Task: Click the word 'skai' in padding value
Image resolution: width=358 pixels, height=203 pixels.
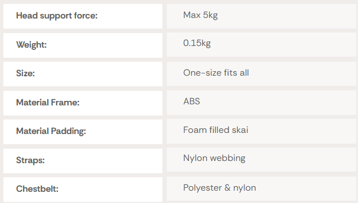Action: [x=240, y=130]
